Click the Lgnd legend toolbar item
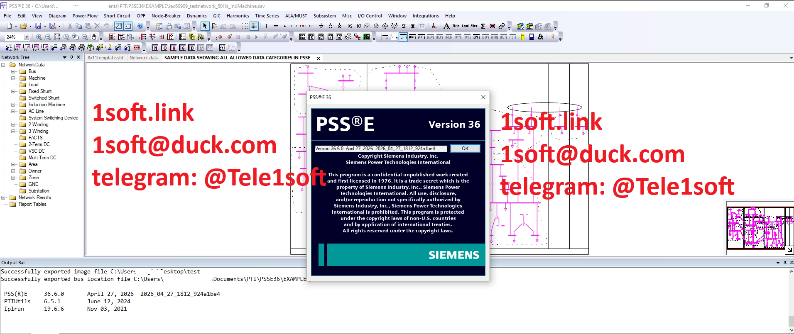The height and width of the screenshot is (334, 794). pyautogui.click(x=465, y=26)
